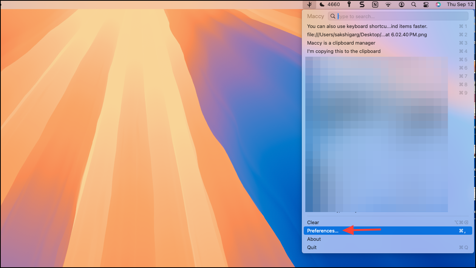Open the S-shaped menu bar app icon
Screen dimensions: 476x268
pyautogui.click(x=362, y=5)
